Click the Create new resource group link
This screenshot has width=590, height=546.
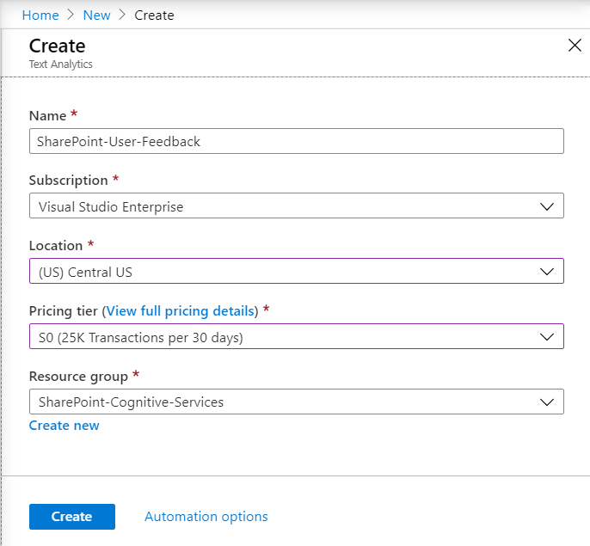coord(65,426)
